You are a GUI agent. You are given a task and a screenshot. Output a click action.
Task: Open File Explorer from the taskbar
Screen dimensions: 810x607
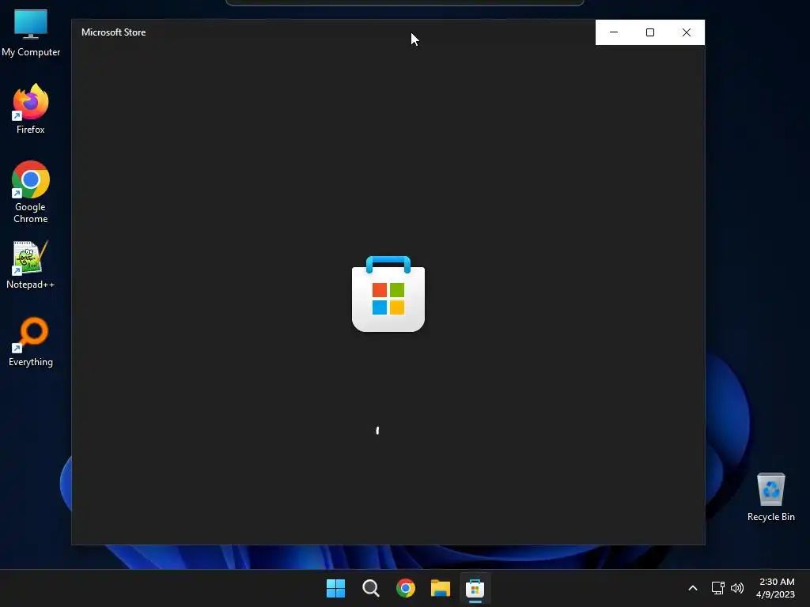point(440,588)
